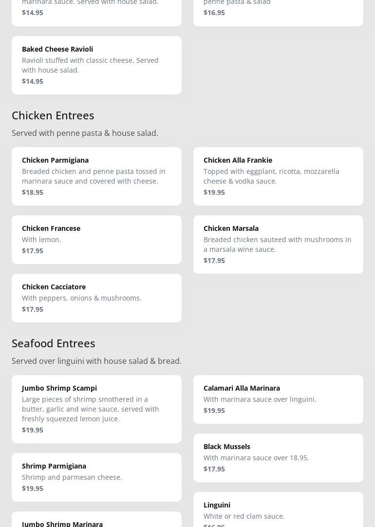Image resolution: width=375 pixels, height=527 pixels.
Task: Click "Served over linguini" section description
Action: coord(96,361)
